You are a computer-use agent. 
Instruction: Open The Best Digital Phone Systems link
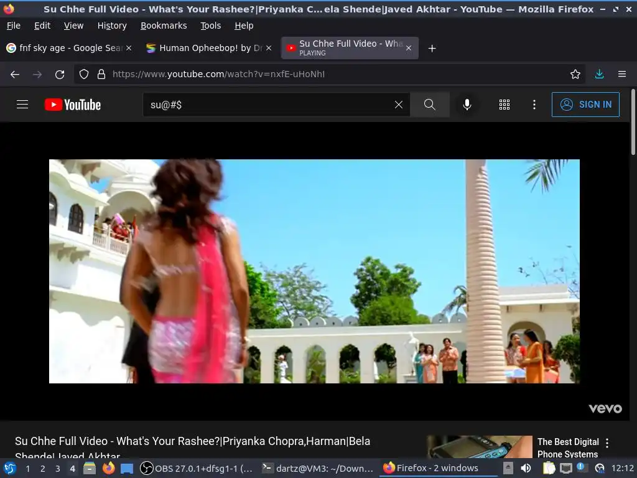pyautogui.click(x=568, y=448)
